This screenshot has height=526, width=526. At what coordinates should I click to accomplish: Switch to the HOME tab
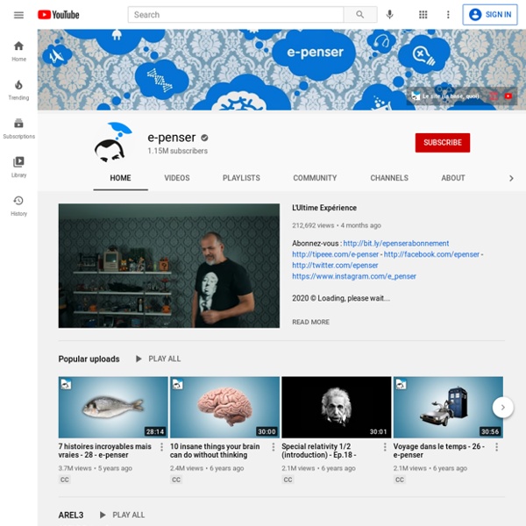coord(120,178)
